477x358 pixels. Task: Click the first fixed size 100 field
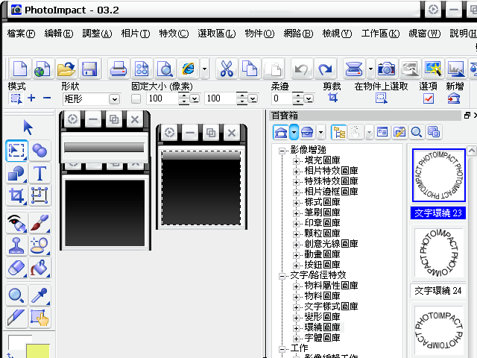[162, 98]
